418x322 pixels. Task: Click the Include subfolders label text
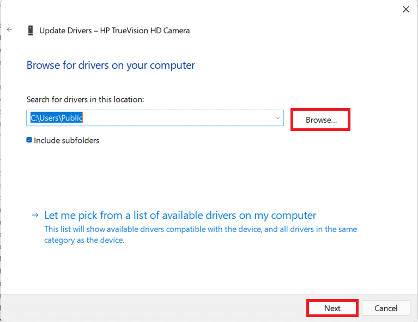point(66,140)
